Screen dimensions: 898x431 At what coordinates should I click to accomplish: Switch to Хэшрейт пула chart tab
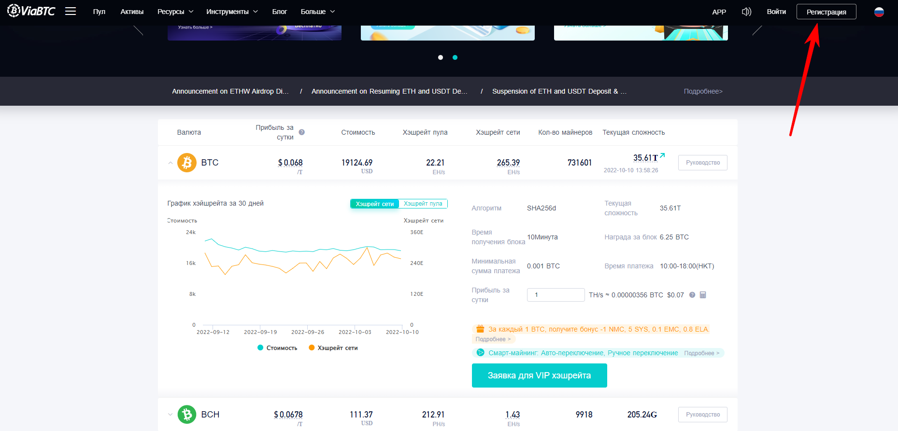click(x=423, y=204)
